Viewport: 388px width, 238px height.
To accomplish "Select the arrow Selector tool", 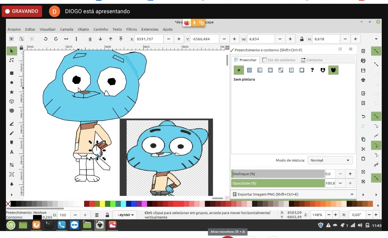I will coord(11,51).
